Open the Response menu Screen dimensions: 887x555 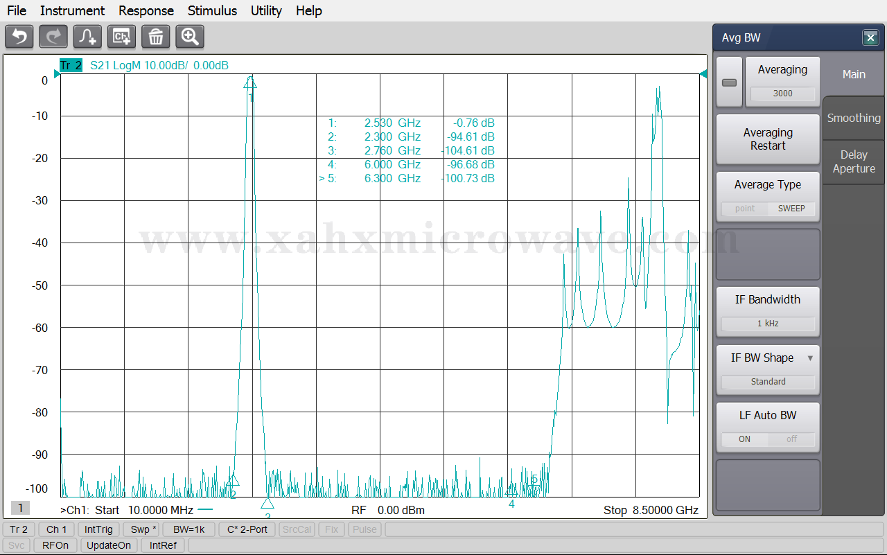click(146, 10)
